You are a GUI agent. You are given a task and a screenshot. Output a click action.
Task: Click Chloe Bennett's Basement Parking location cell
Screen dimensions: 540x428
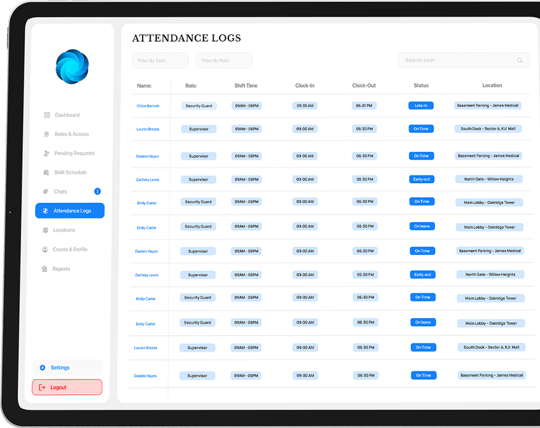tap(488, 106)
